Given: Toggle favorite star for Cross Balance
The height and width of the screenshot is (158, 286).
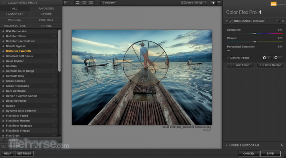Looking at the screenshot, I should point(3,81).
